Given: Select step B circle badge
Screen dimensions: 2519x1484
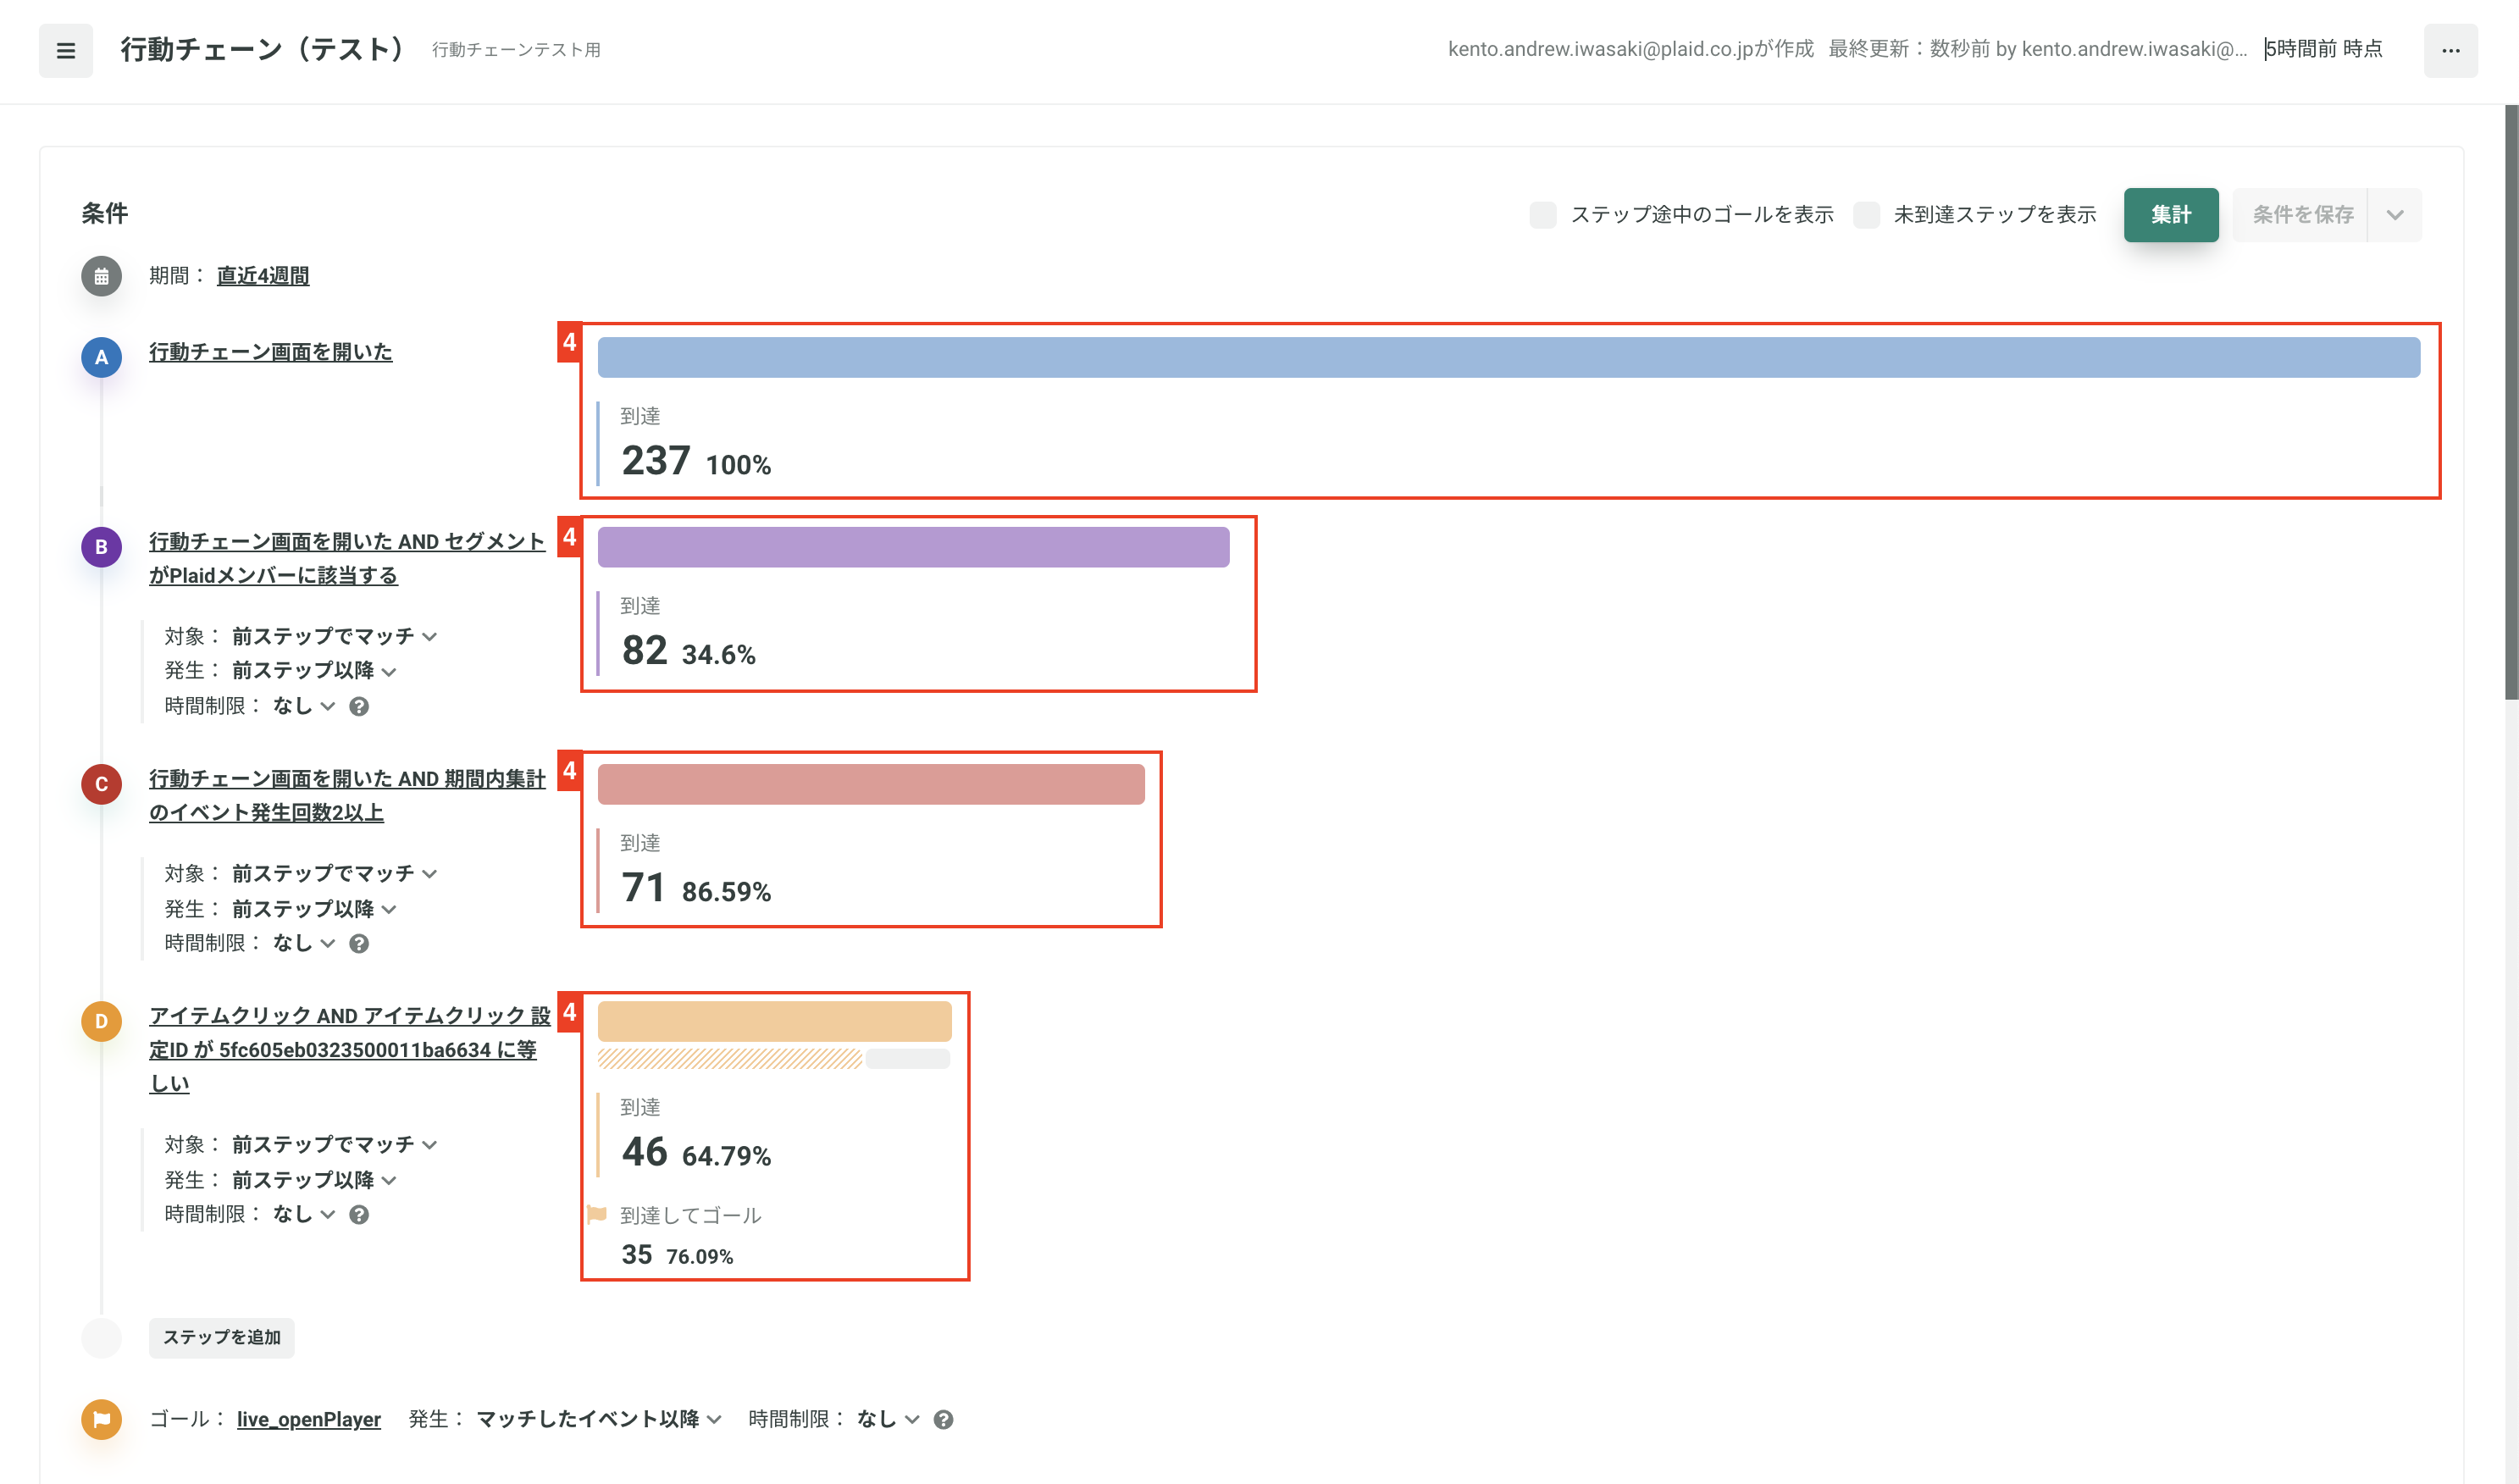Looking at the screenshot, I should (101, 547).
